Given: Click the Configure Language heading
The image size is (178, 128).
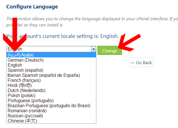Looking at the screenshot, I should pos(32,6).
